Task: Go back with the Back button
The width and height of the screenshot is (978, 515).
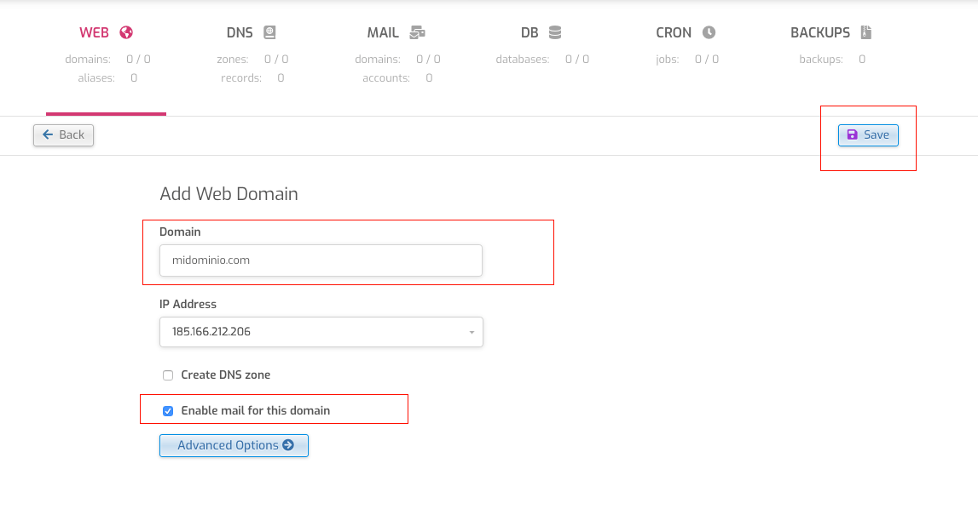Action: [64, 135]
